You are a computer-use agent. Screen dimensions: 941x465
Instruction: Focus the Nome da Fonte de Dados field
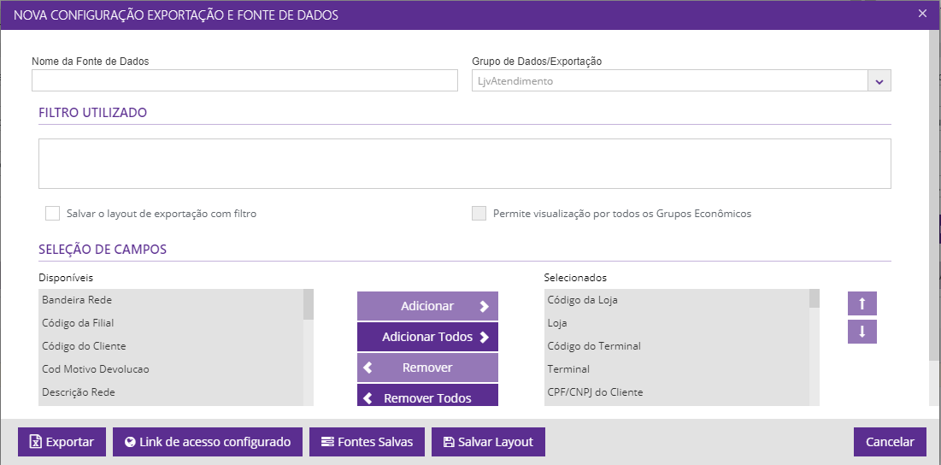pyautogui.click(x=244, y=80)
